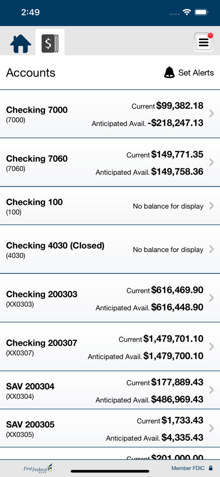220x477 pixels.
Task: Tap the Home house icon
Action: 20,44
